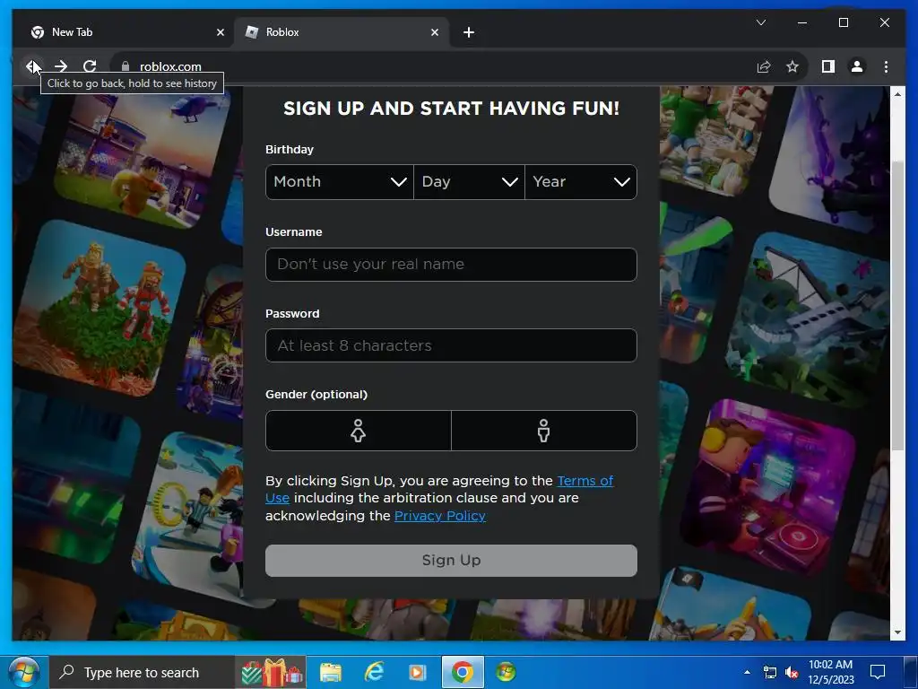Show hidden system tray icons
Image resolution: width=918 pixels, height=689 pixels.
(747, 672)
